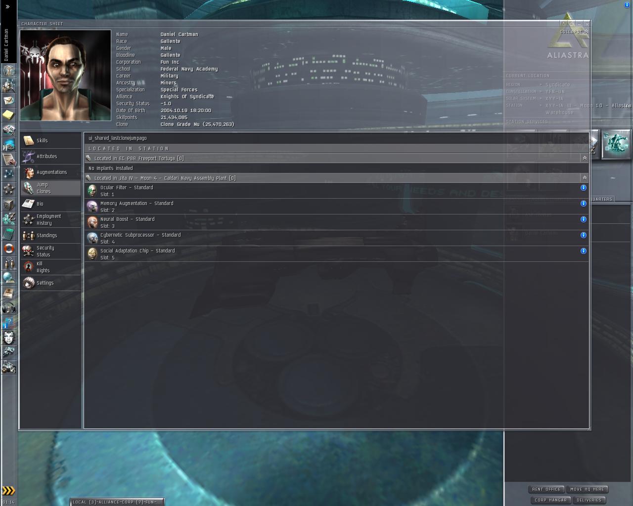Click the Cybernetic Subprocessor implant icon
This screenshot has width=633, height=506.
point(92,238)
